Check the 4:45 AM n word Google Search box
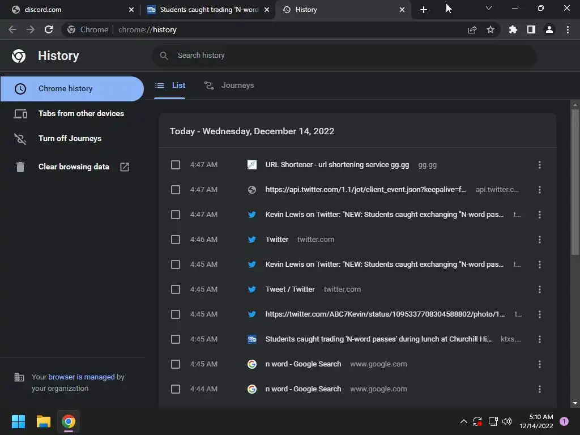This screenshot has width=580, height=435. pyautogui.click(x=176, y=364)
